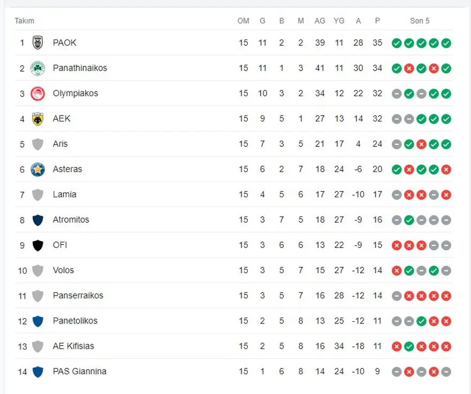Click the gray Aris shield icon

pyautogui.click(x=37, y=144)
